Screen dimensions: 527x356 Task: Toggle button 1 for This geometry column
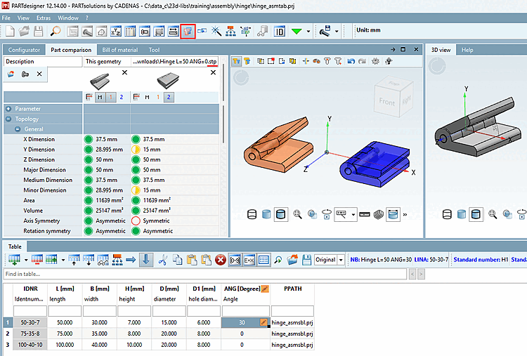tap(110, 97)
